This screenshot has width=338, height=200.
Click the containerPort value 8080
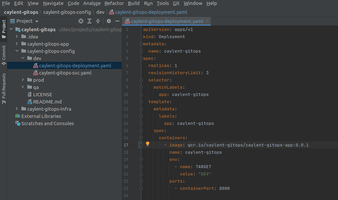tap(224, 189)
